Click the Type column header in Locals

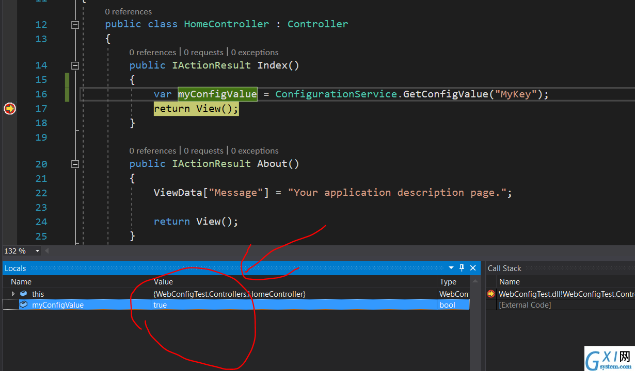448,282
